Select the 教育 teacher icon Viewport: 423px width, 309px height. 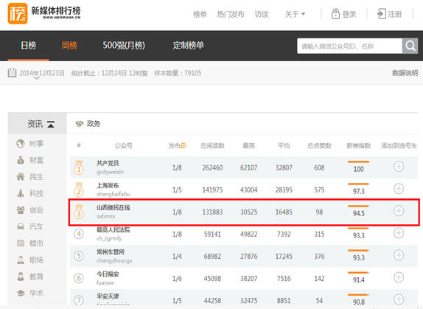(x=21, y=277)
